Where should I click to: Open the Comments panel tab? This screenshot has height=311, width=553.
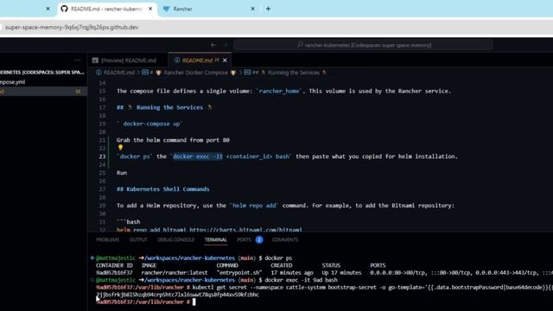285,240
